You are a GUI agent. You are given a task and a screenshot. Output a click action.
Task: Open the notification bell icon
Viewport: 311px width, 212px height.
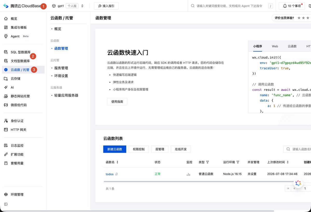285,6
